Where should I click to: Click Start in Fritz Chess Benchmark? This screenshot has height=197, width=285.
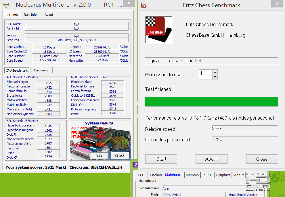click(x=161, y=159)
